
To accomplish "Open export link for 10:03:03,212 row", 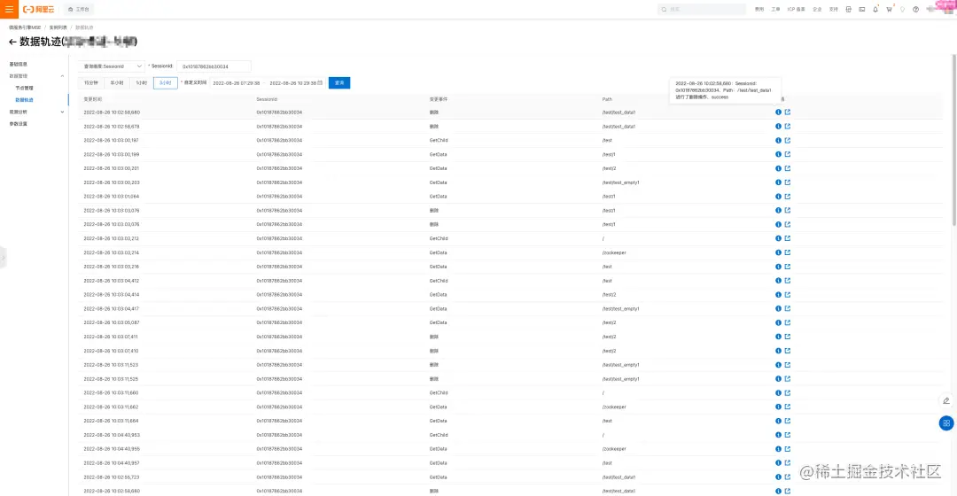I will (788, 238).
